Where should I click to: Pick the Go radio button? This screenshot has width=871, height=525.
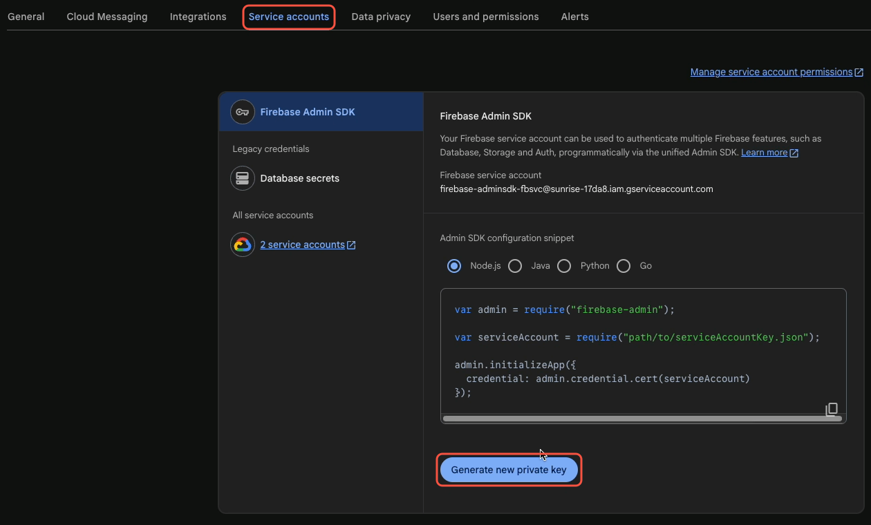pyautogui.click(x=624, y=266)
